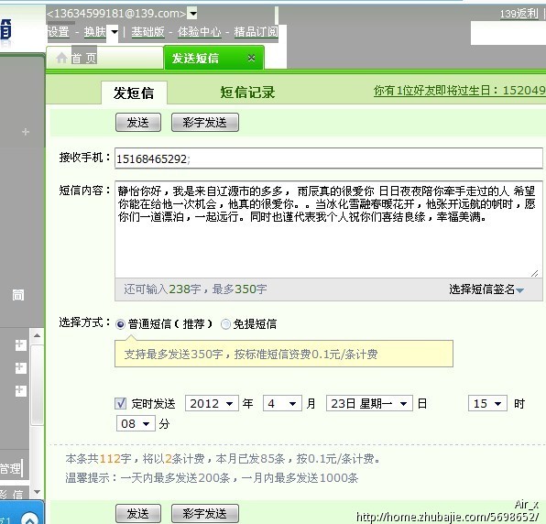Open the 体验中心 link
This screenshot has width=546, height=524.
pos(199,32)
